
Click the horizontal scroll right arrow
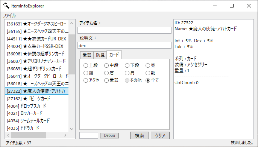coord(65,135)
